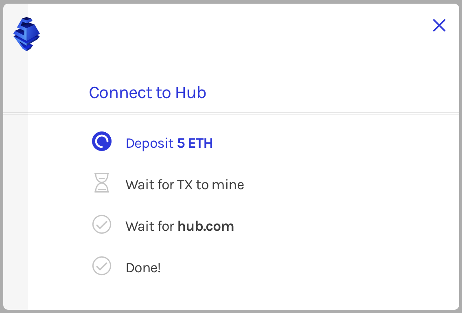462x313 pixels.
Task: Select the Done! step entry
Action: pos(143,267)
